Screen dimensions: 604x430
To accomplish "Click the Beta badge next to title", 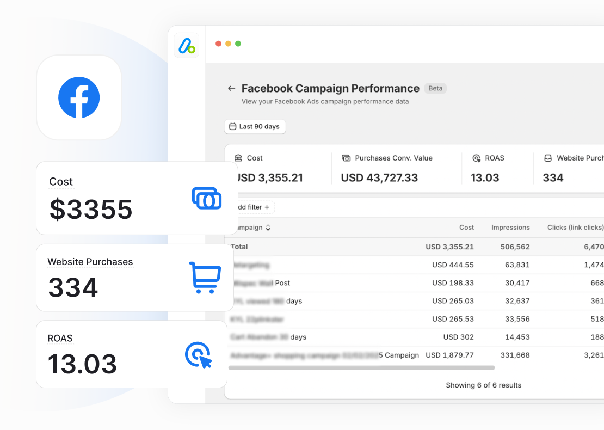I will (435, 88).
